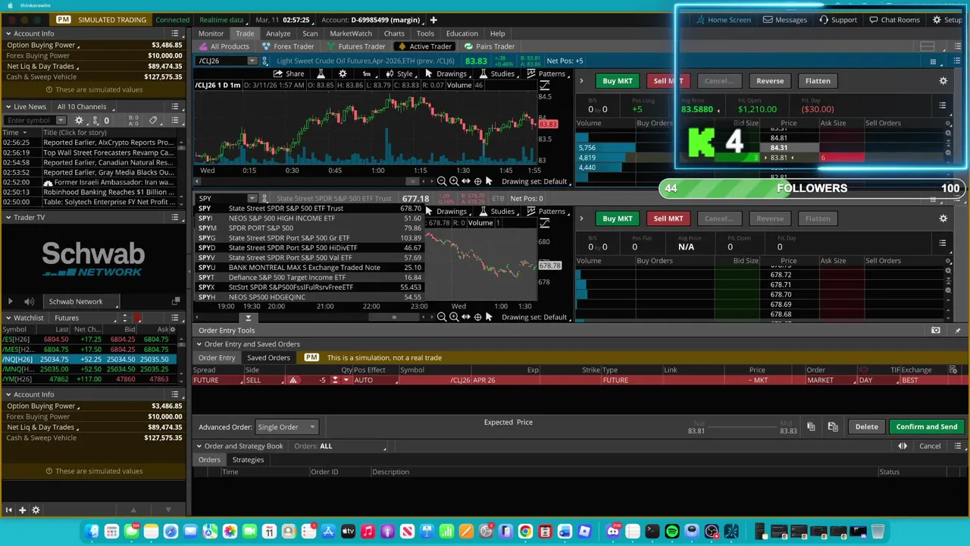Open the Order Entry Tools camera icon
The width and height of the screenshot is (970, 546).
pyautogui.click(x=935, y=331)
